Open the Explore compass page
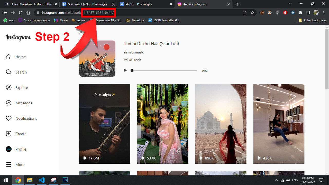The height and width of the screenshot is (185, 329). click(17, 88)
